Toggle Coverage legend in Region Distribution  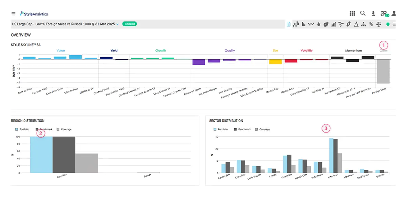(64, 129)
